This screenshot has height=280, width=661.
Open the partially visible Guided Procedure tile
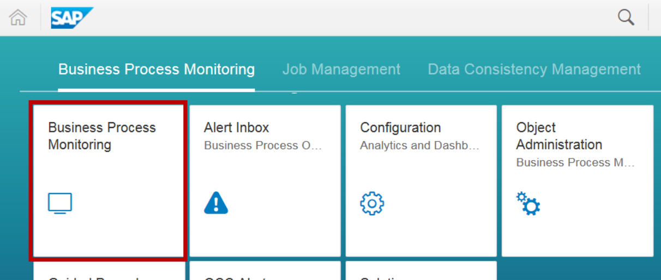(108, 272)
